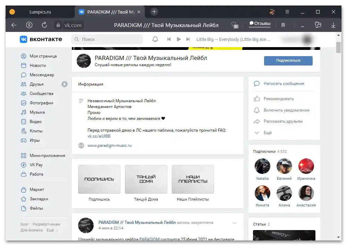Skip to next track in VK player
Viewport: 347px width, 246px height.
click(188, 39)
